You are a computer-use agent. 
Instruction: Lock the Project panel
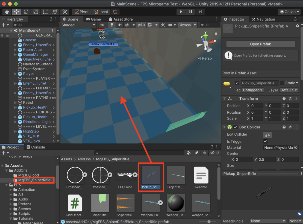212,147
